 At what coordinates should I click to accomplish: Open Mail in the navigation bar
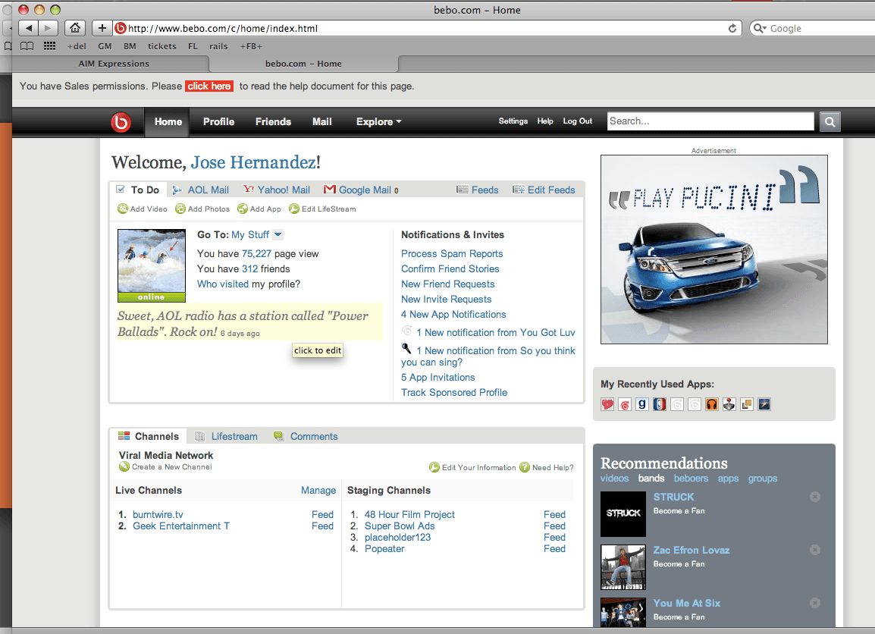tap(322, 121)
